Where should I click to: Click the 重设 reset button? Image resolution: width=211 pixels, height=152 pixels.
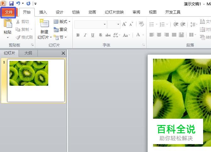pyautogui.click(x=60, y=30)
